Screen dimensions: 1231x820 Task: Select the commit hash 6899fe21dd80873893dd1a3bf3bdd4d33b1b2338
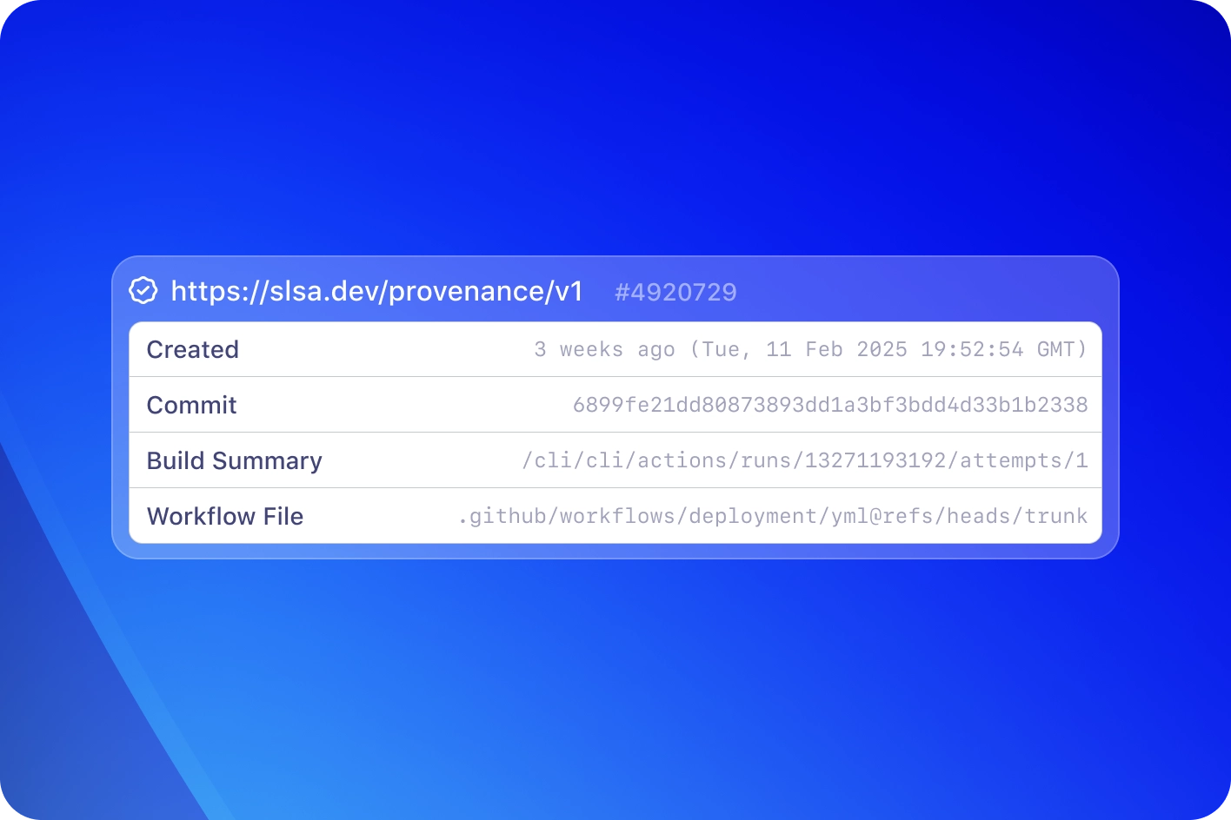tap(830, 405)
